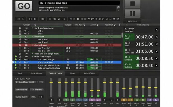
Task: Click the target circle in row 80-3
Action: point(68,65)
